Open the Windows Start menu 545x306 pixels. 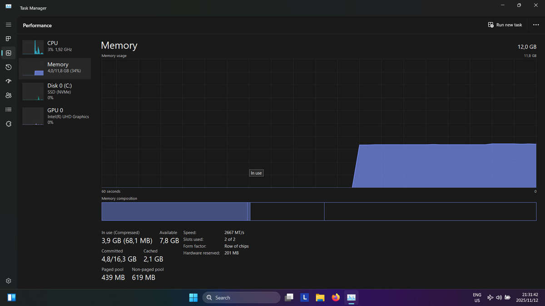(193, 297)
